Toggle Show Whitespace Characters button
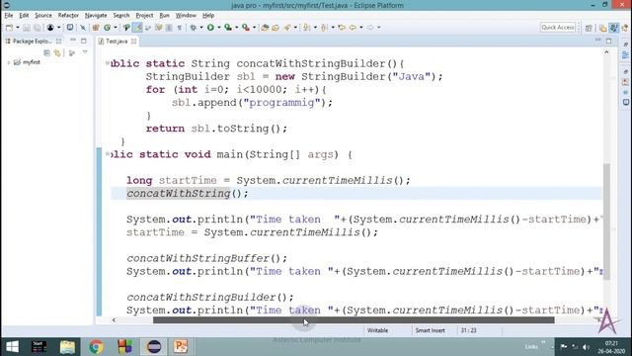Screen dimensions: 632x356 180,28
